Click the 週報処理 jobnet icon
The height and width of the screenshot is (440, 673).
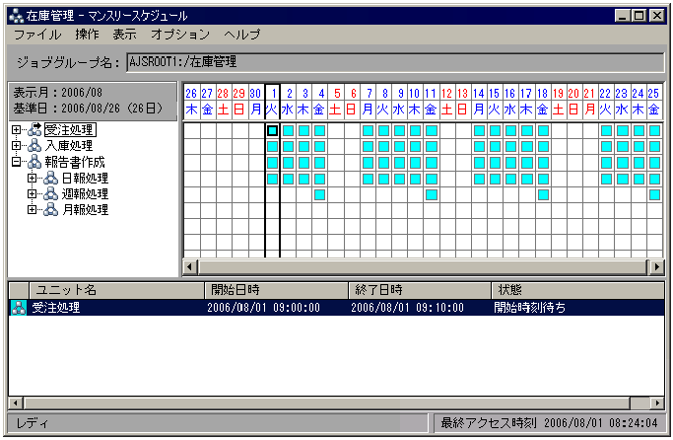(50, 193)
